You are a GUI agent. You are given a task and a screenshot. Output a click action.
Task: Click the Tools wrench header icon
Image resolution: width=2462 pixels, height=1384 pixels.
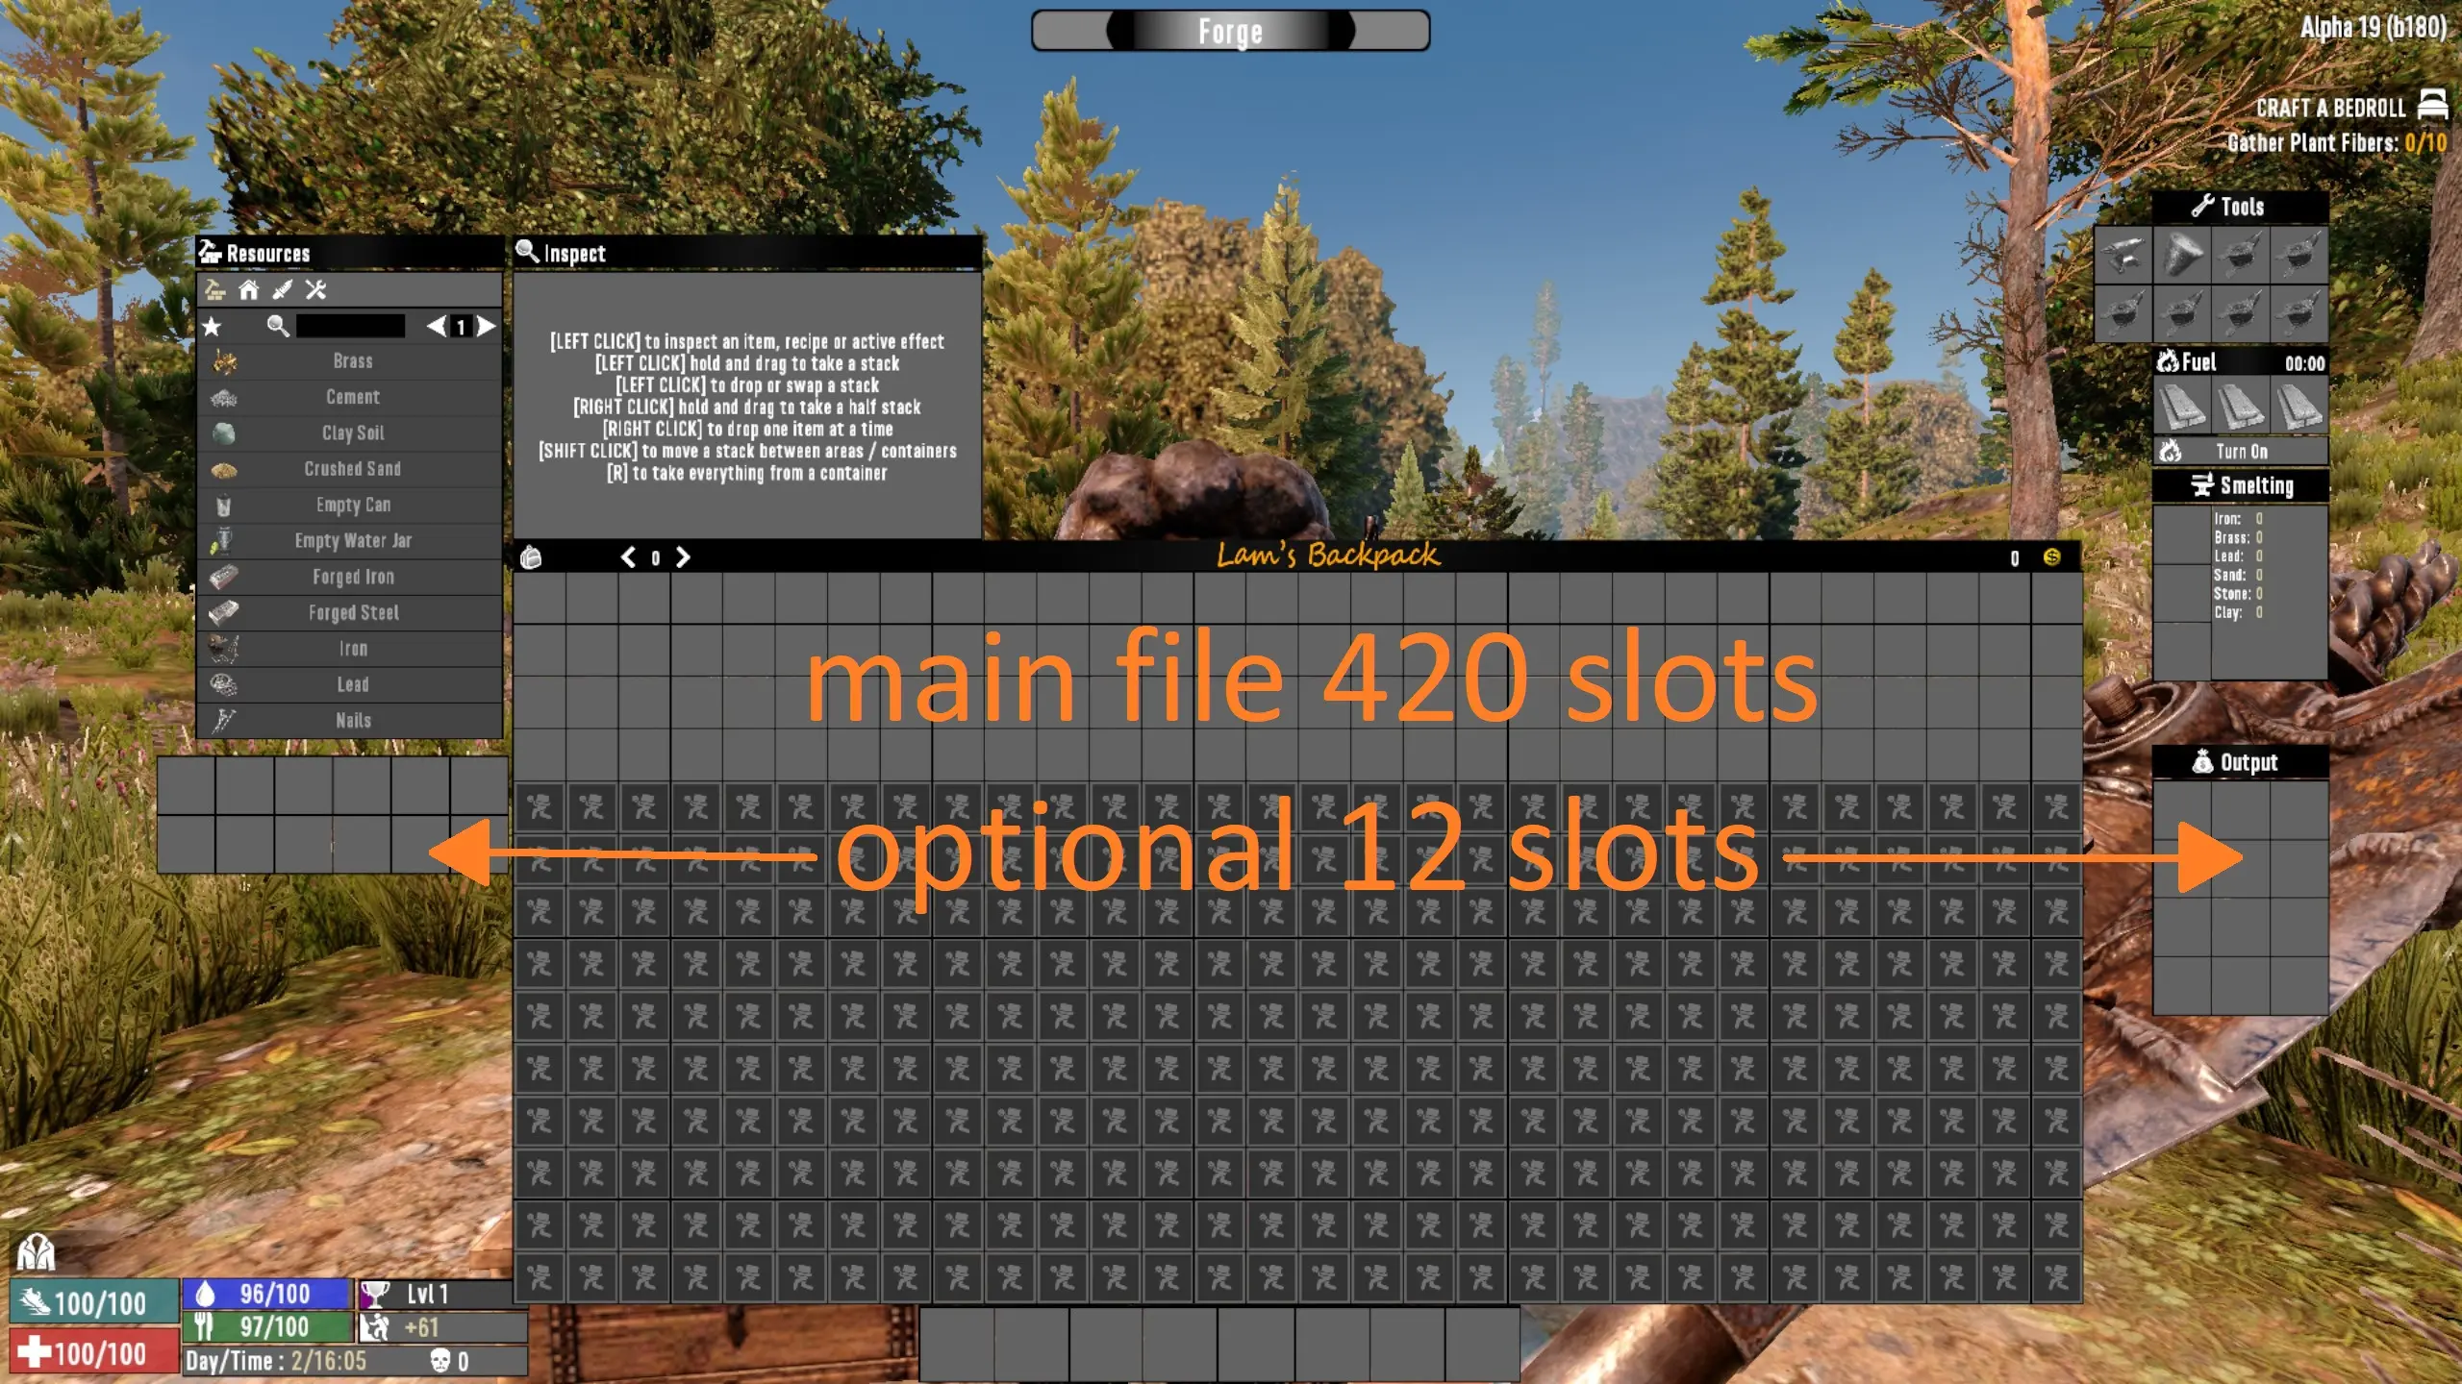coord(2202,206)
